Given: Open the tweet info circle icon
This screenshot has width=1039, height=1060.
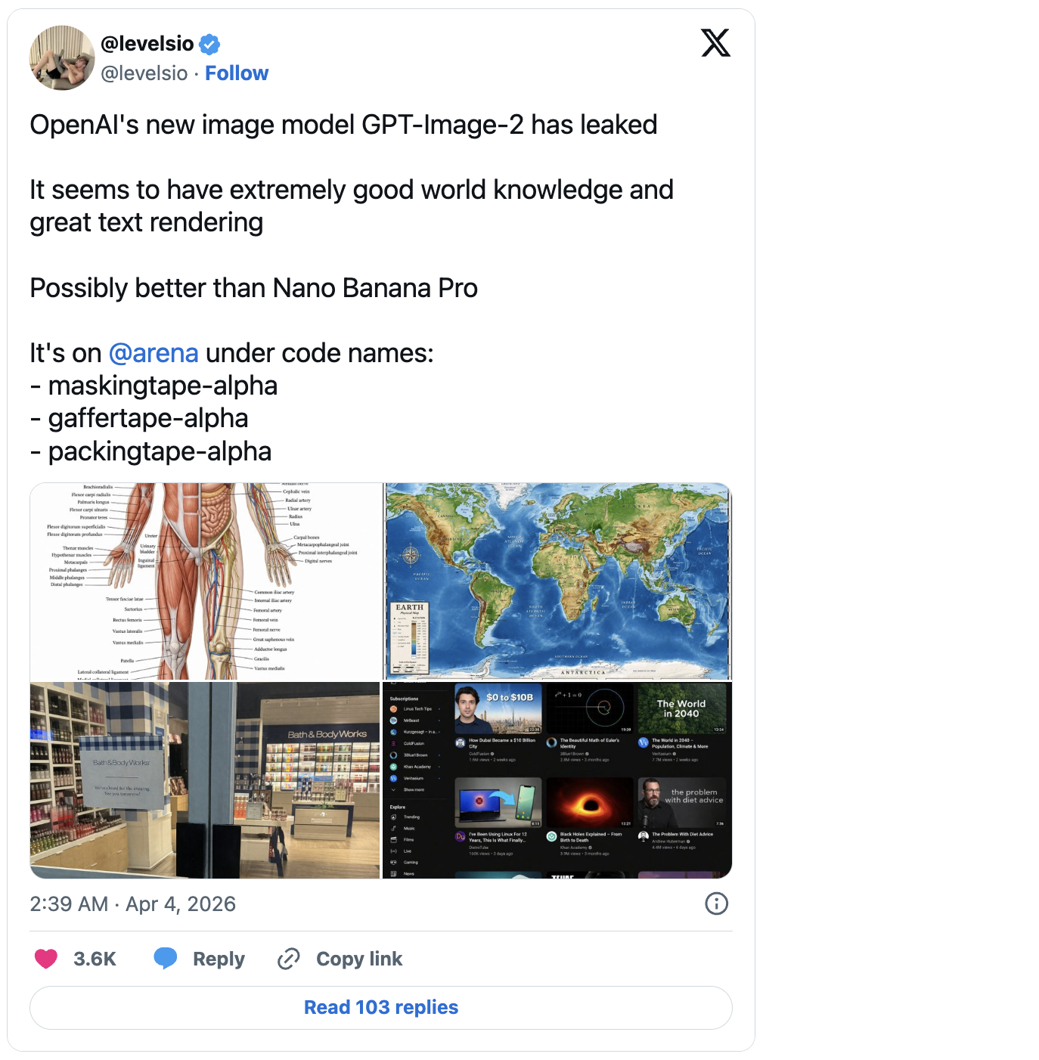Looking at the screenshot, I should [716, 903].
